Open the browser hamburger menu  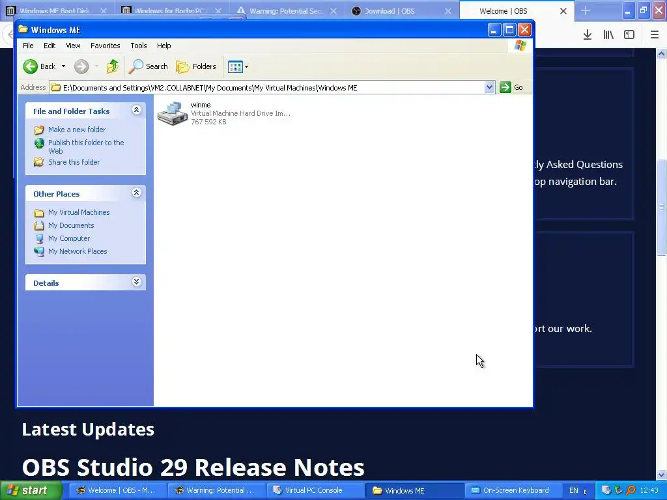(655, 35)
